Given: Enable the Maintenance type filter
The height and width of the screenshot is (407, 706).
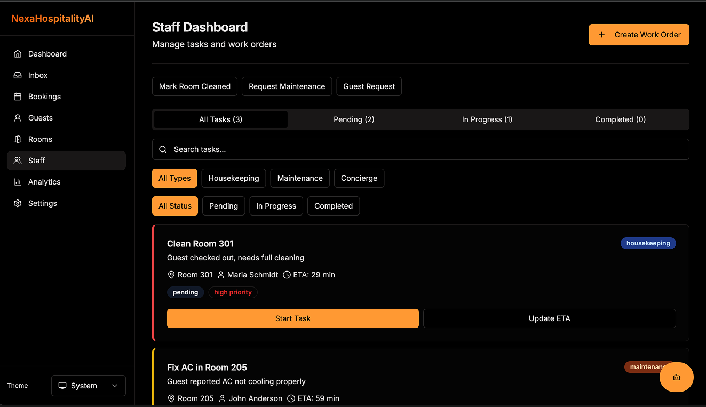Looking at the screenshot, I should (x=299, y=178).
